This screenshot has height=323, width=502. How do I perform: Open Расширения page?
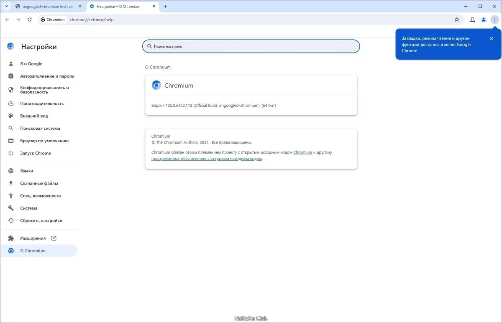[39, 238]
